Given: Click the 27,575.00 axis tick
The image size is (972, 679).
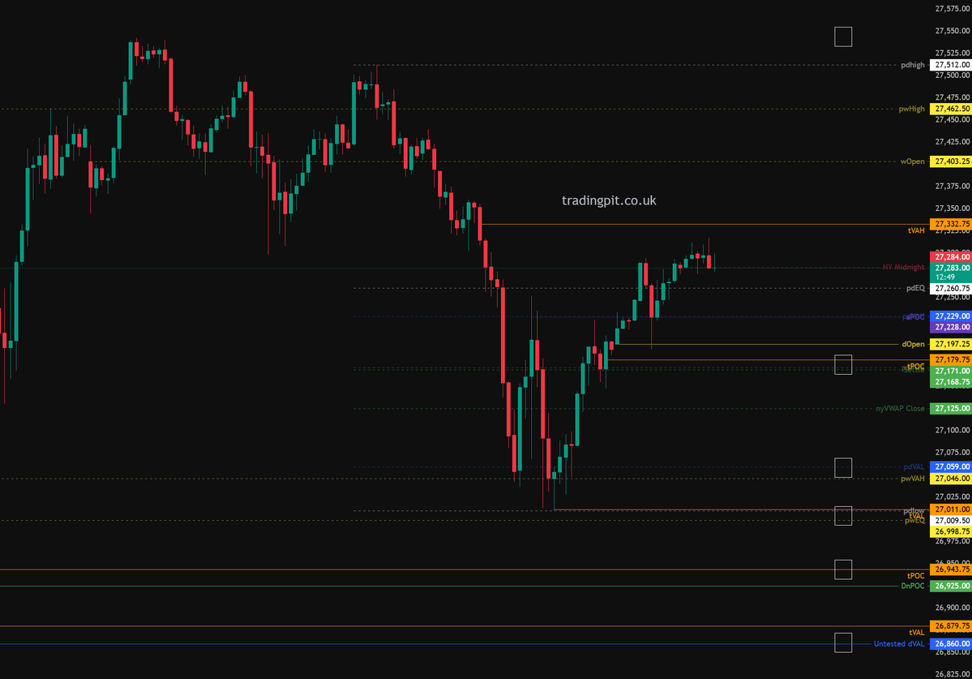Looking at the screenshot, I should click(x=953, y=9).
